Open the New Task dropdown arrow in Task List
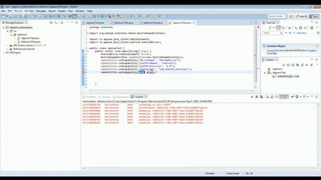This screenshot has height=180, width=321. (273, 28)
